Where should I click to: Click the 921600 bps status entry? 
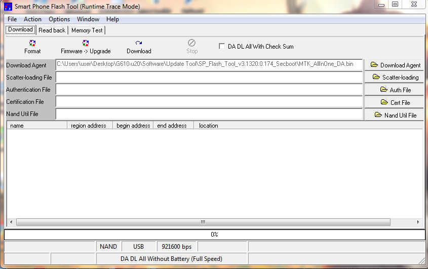[x=177, y=247]
